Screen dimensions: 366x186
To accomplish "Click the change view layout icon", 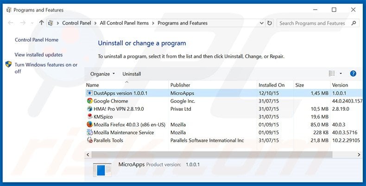I will [x=332, y=73].
